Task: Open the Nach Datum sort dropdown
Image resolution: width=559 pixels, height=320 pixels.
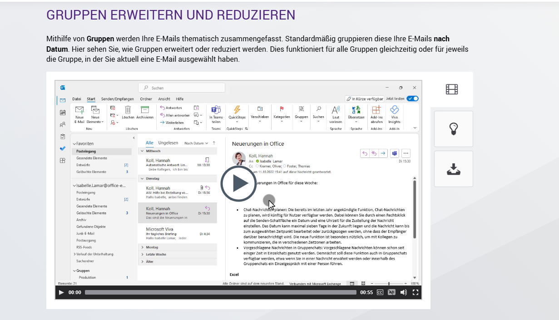Action: (196, 143)
